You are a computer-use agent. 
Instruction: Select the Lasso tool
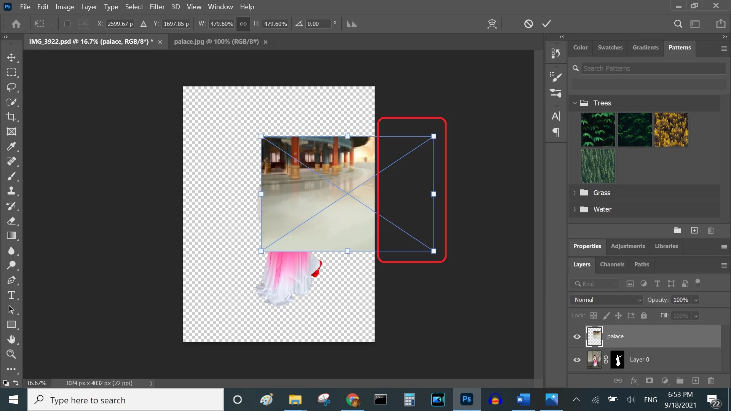pyautogui.click(x=11, y=87)
